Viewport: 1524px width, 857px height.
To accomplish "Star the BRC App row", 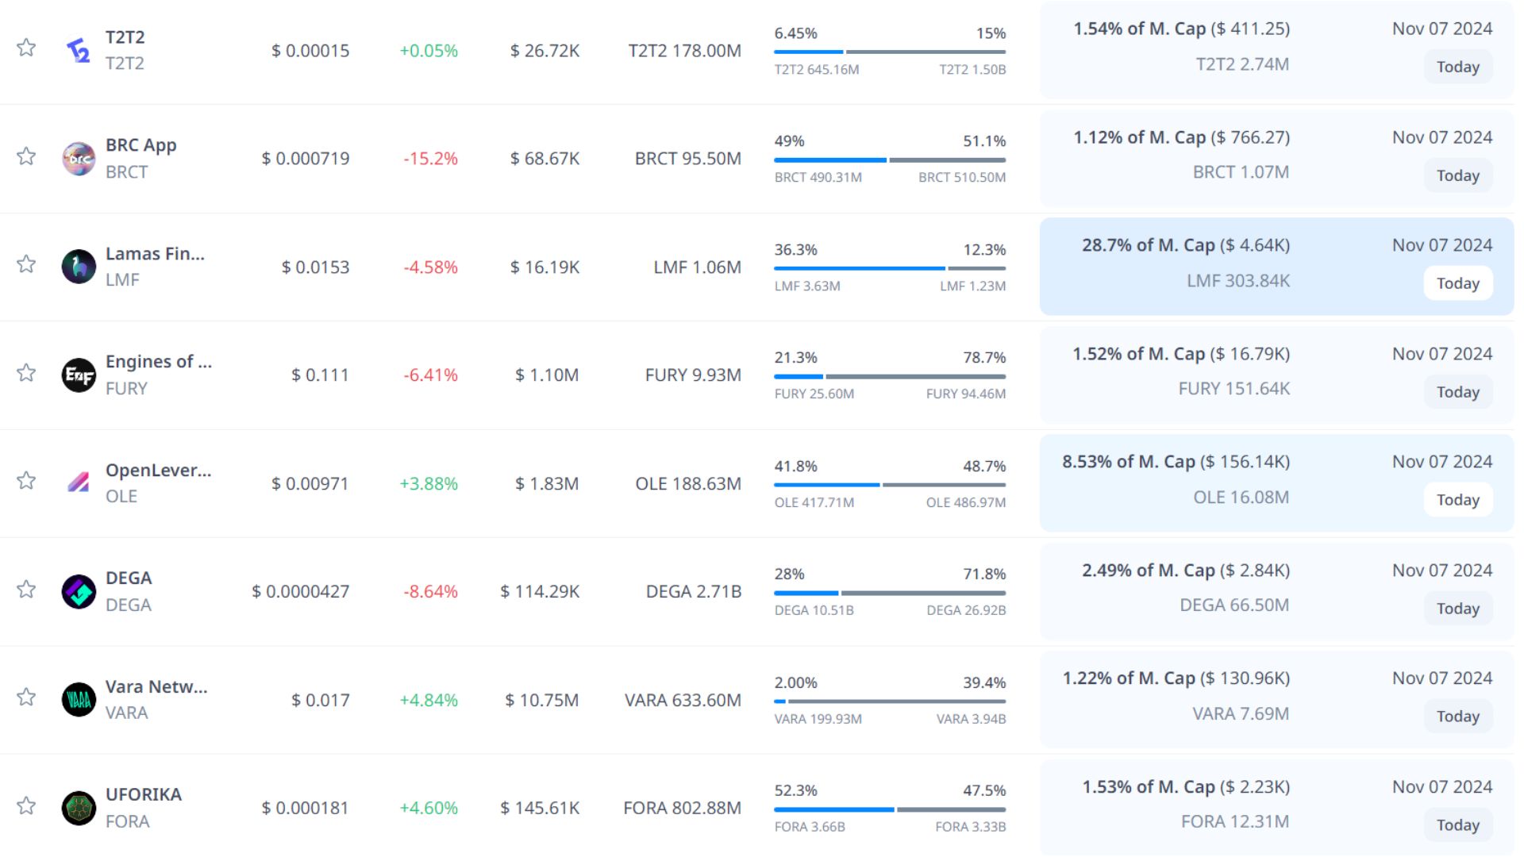I will click(x=26, y=156).
